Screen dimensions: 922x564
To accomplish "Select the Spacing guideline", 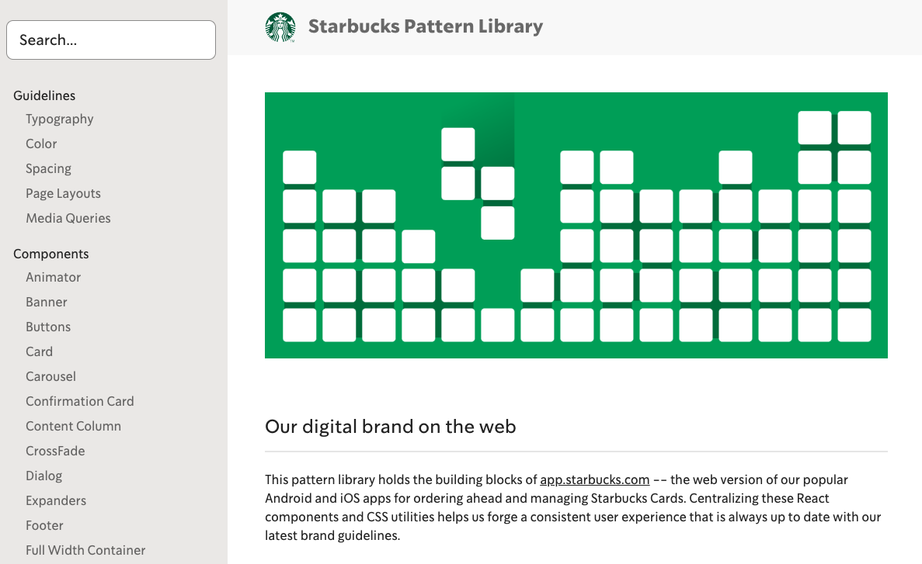I will 48,168.
